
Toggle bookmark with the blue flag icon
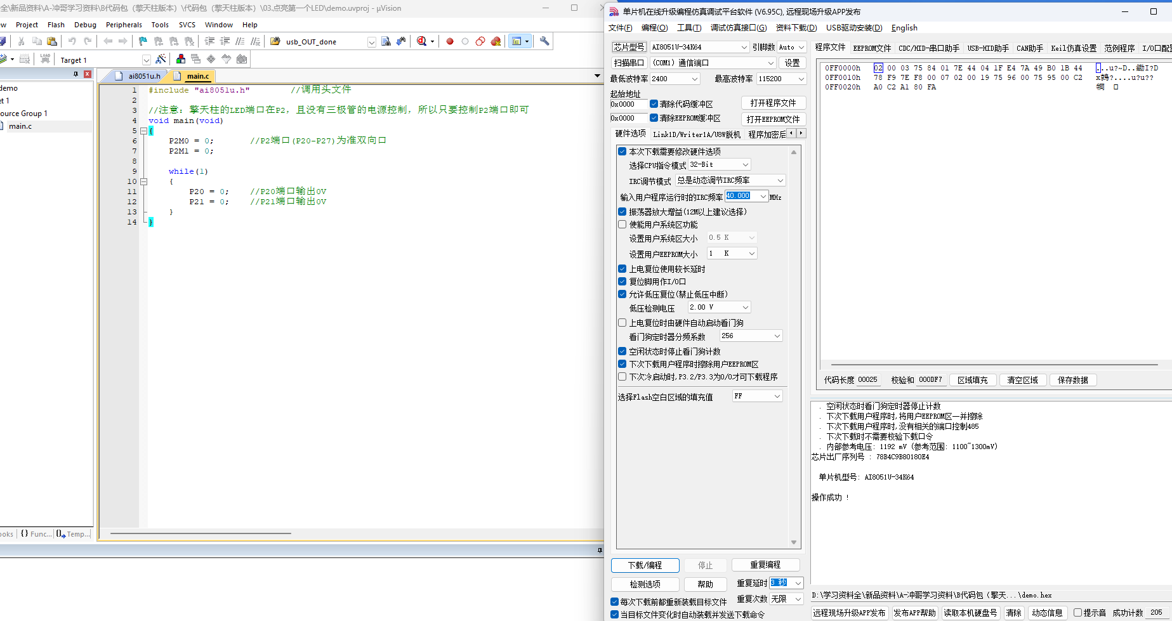coord(143,41)
